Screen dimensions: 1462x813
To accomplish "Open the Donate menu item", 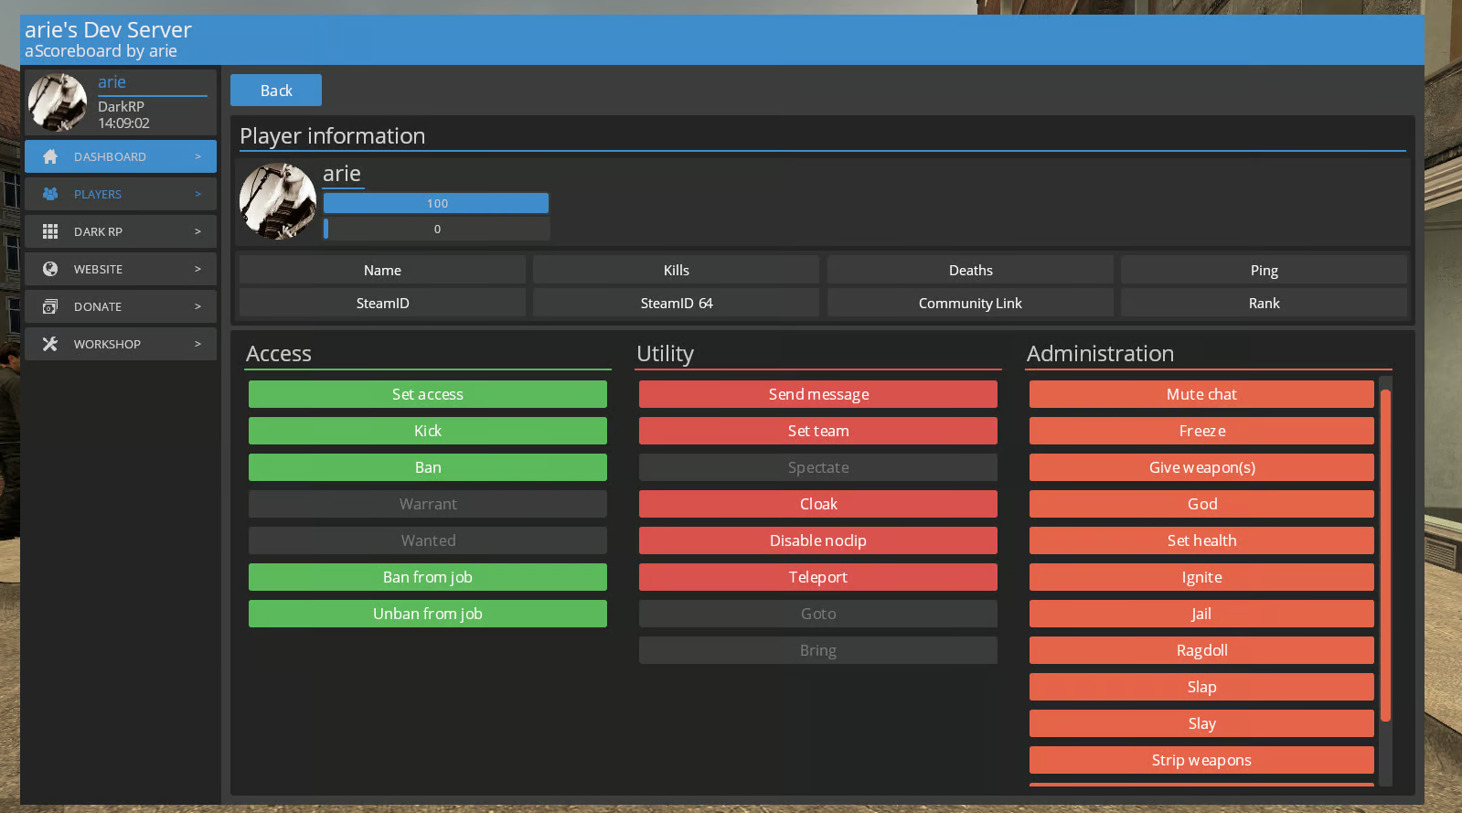I will pos(120,306).
